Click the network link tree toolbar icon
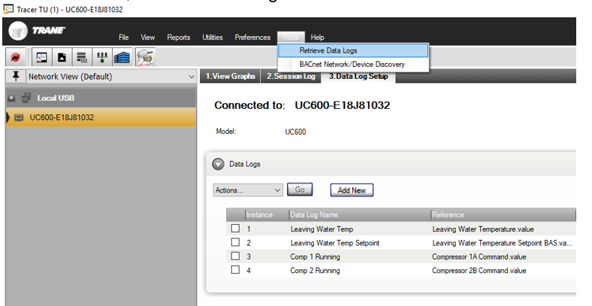Viewport: 592px width, 306px height. point(102,57)
